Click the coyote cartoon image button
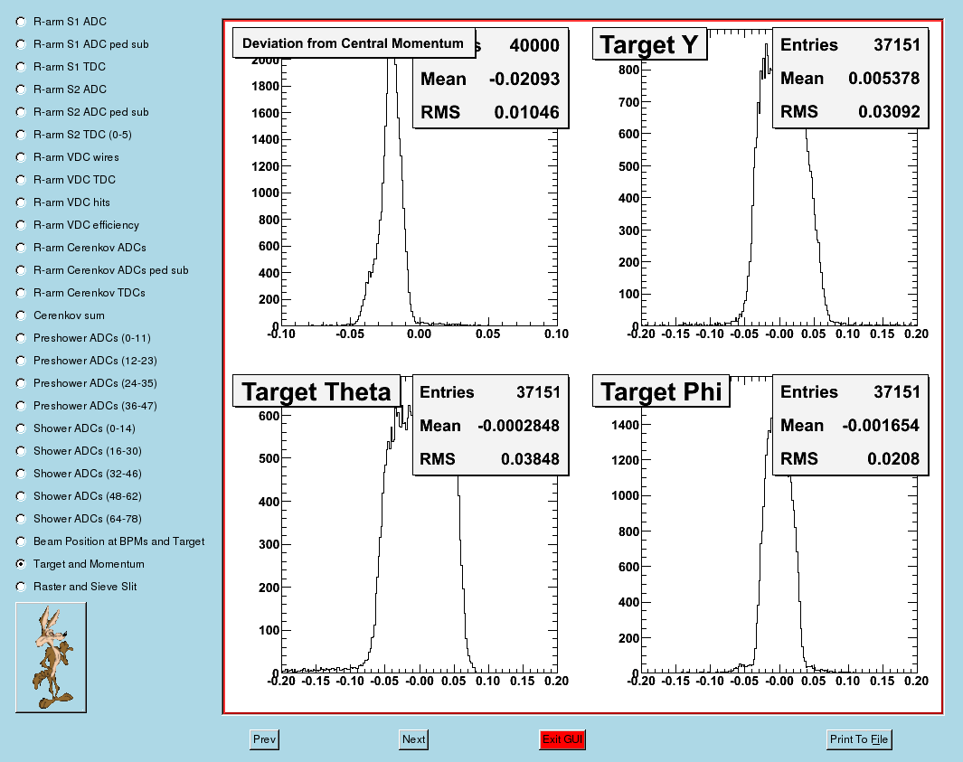The image size is (963, 762). (x=51, y=657)
